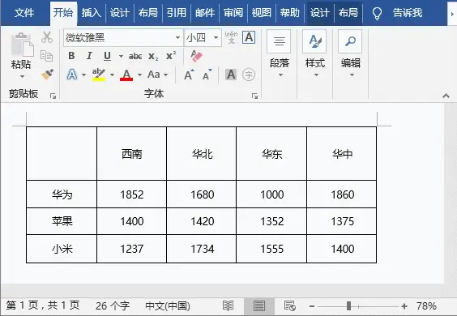
Task: Open font dialog launcher
Action: [x=254, y=96]
